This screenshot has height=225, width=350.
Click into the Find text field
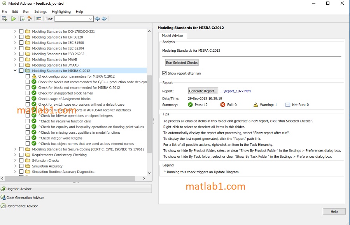coord(72,19)
